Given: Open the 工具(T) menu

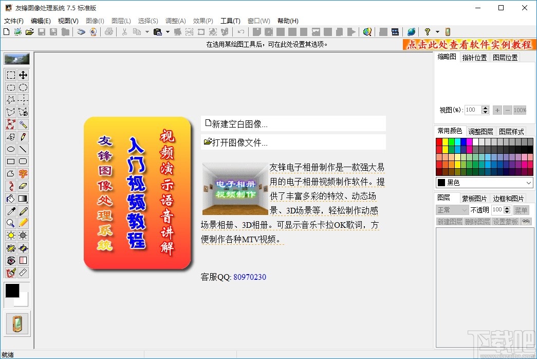Looking at the screenshot, I should click(230, 21).
